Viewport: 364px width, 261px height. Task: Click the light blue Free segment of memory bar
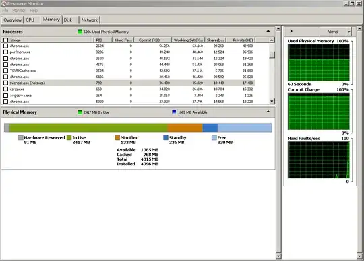click(245, 128)
